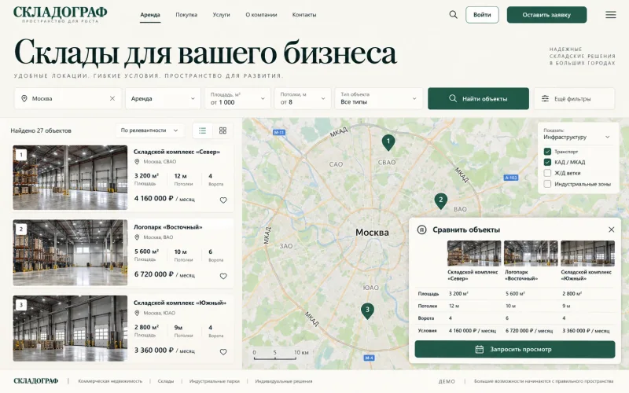
Task: Open Складской комплекс «Южный» listing title
Action: click(x=180, y=303)
